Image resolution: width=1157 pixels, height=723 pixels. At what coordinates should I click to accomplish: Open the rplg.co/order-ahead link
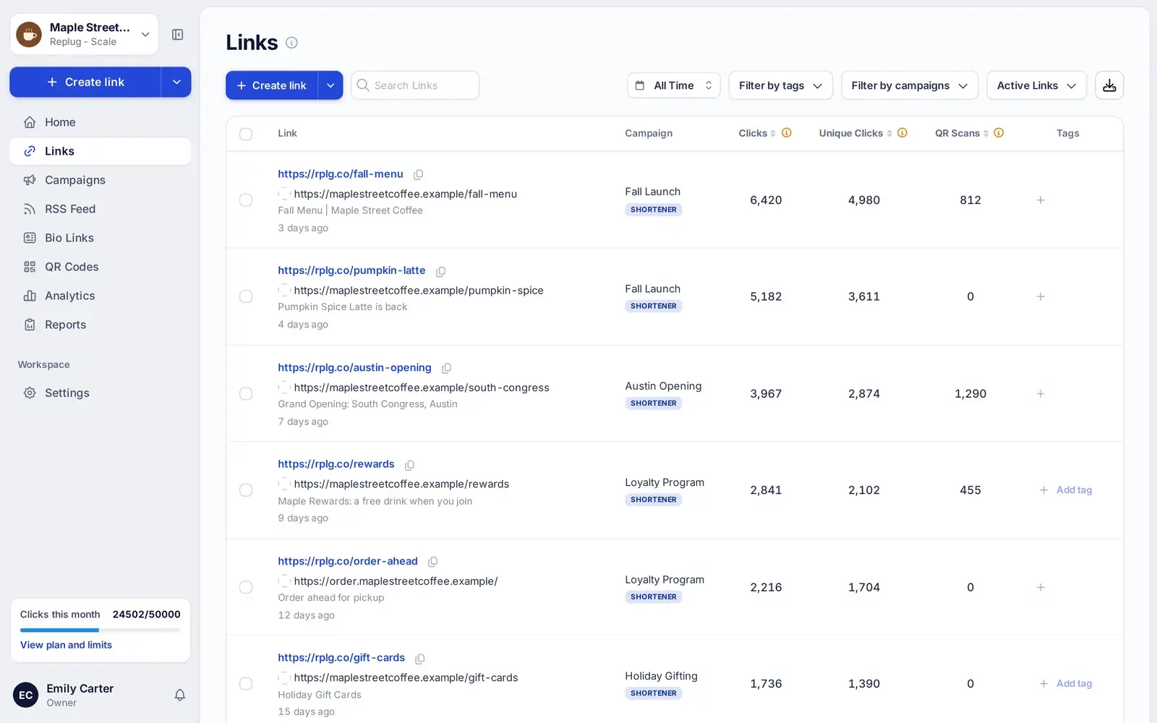tap(348, 561)
